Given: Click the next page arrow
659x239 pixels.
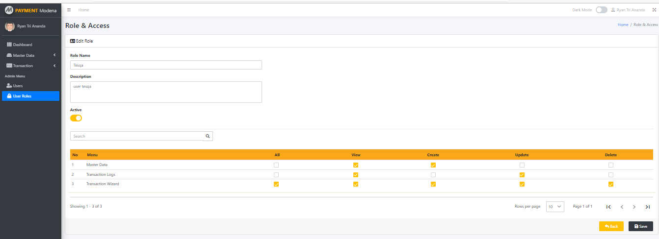Looking at the screenshot, I should (634, 207).
